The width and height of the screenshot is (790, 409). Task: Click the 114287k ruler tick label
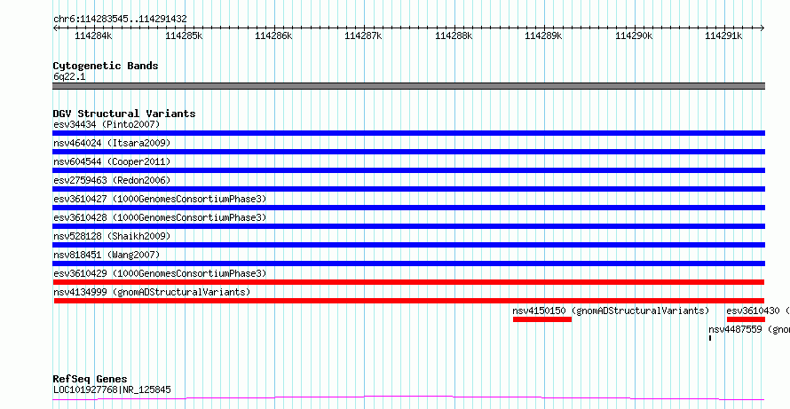click(x=364, y=35)
